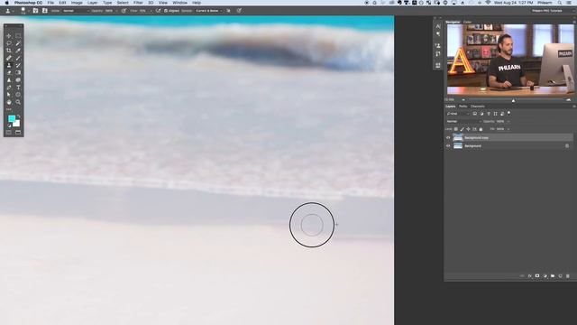Screen dimensions: 577x325
Task: Toggle Quick Mask mode
Action: click(x=9, y=133)
